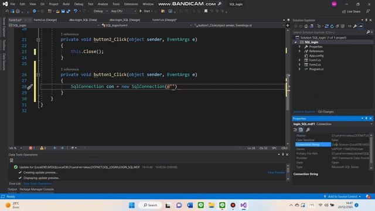Click the Live Share button
The height and width of the screenshot is (211, 375).
351,11
